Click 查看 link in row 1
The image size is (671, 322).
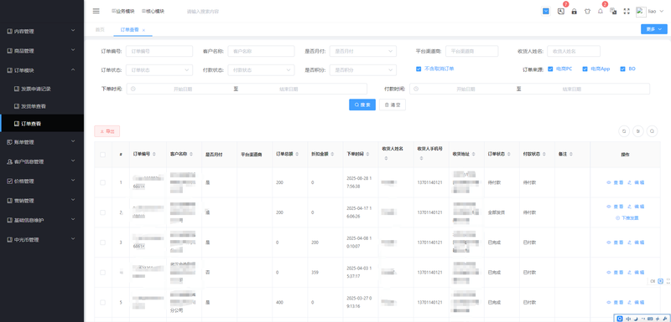coord(615,182)
